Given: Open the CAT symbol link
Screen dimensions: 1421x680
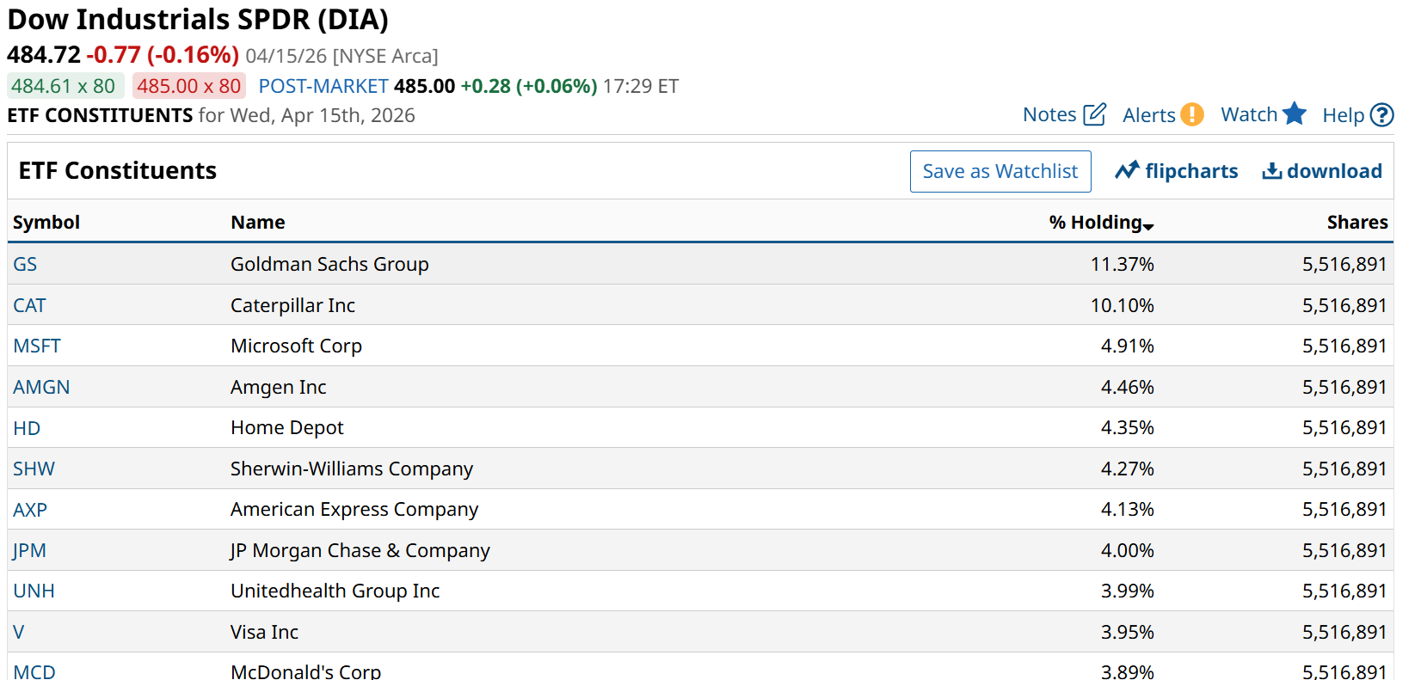Looking at the screenshot, I should click(x=29, y=306).
